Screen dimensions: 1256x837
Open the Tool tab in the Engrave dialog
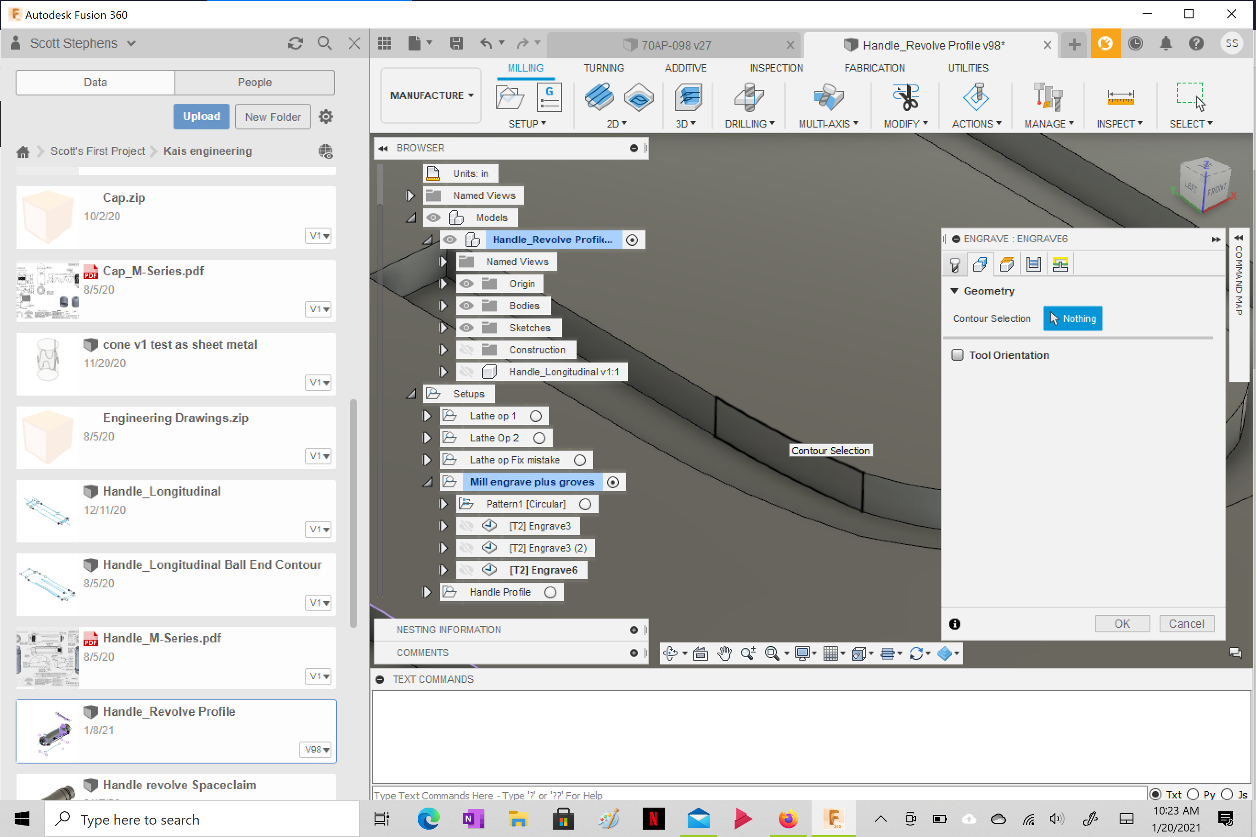pyautogui.click(x=955, y=264)
